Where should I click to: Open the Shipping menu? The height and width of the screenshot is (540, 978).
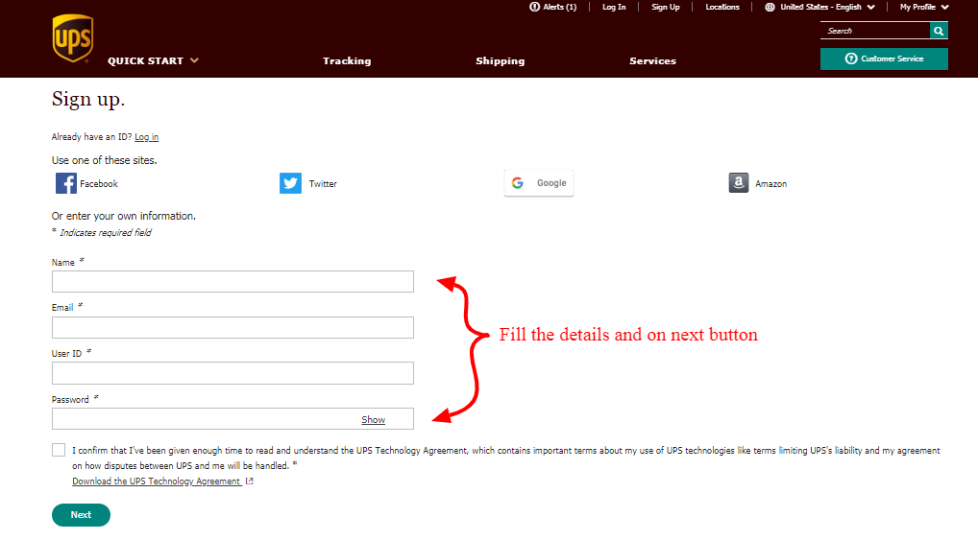click(x=501, y=60)
